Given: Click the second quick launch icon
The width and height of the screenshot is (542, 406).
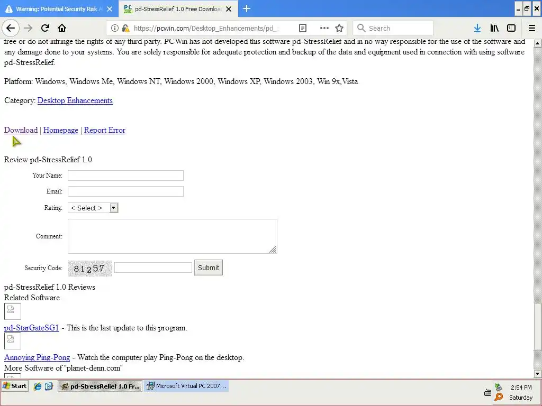Looking at the screenshot, I should 49,386.
